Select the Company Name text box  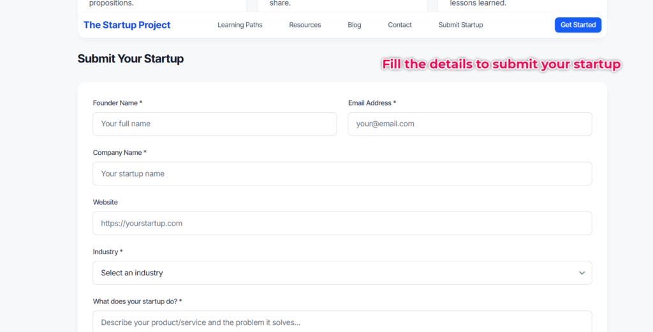tap(342, 173)
